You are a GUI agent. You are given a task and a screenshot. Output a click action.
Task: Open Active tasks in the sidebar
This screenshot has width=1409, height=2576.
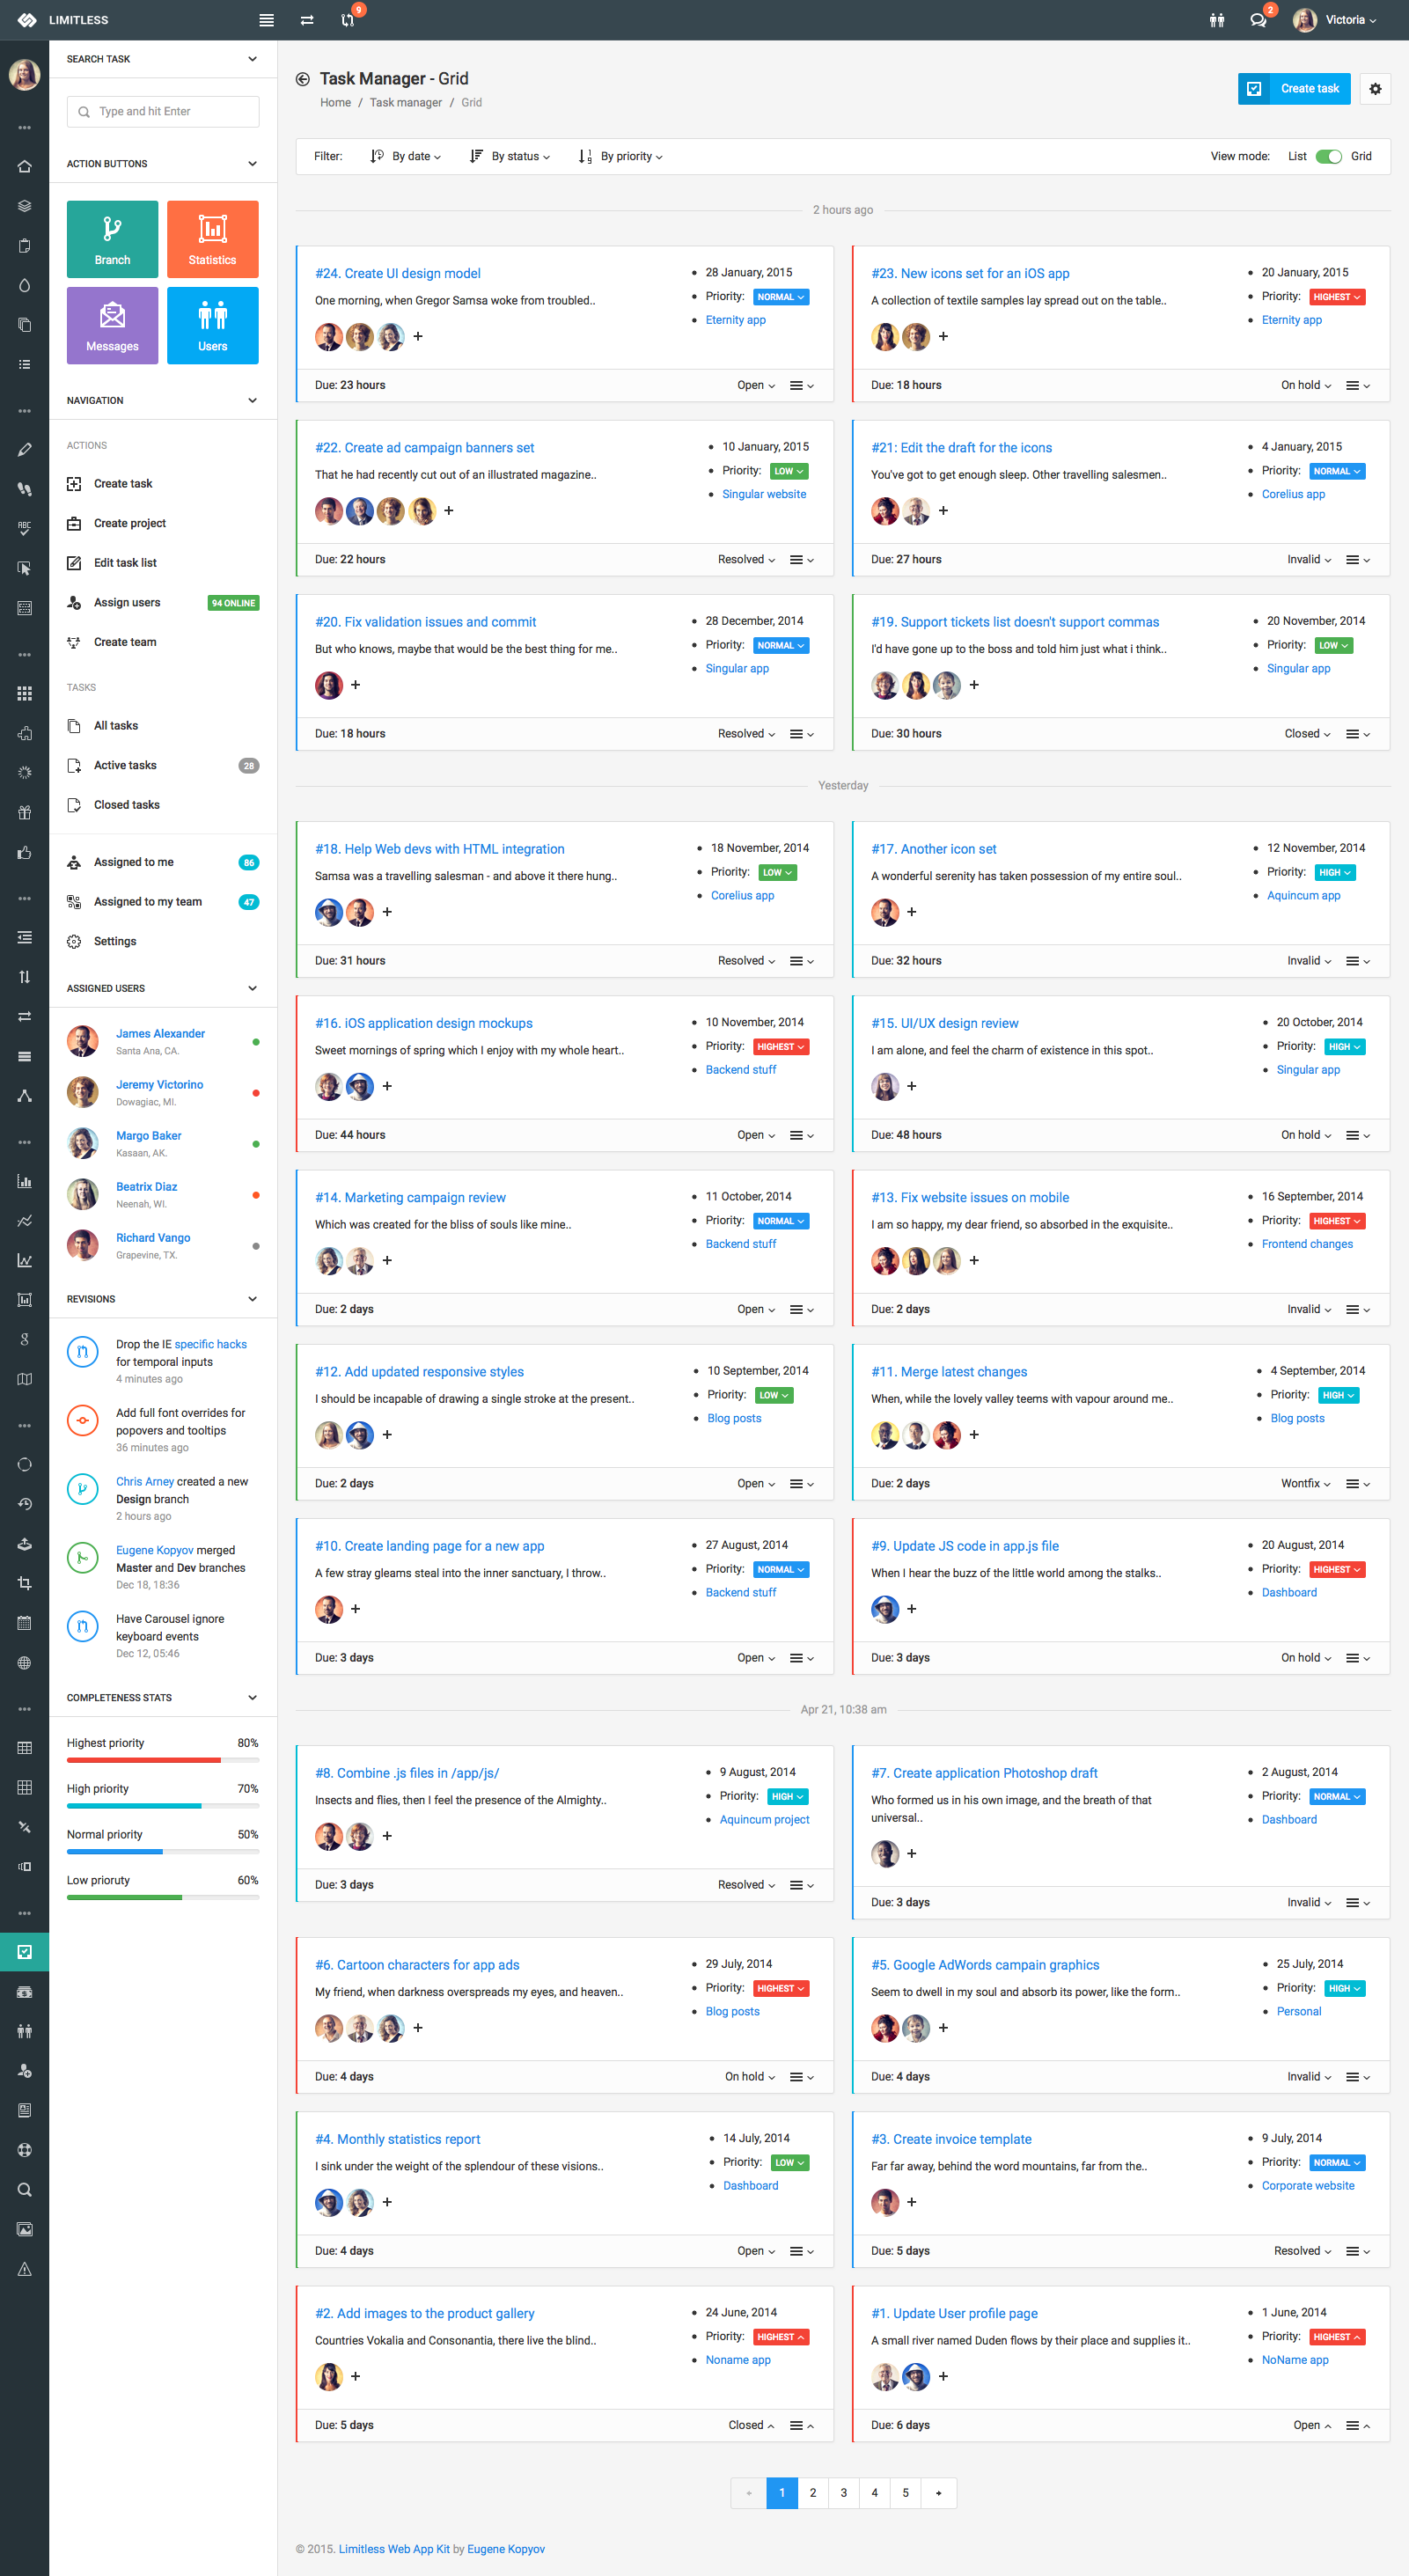[x=163, y=766]
